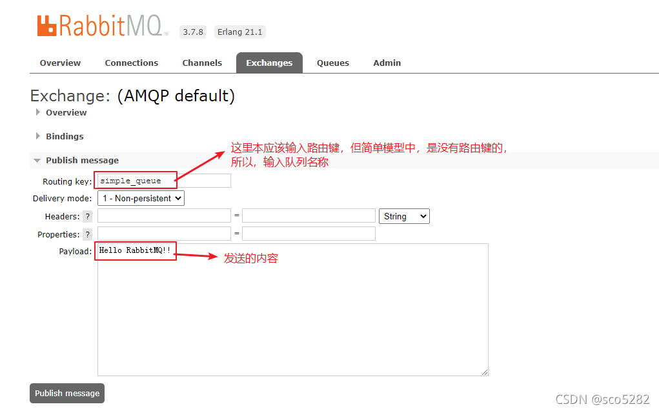Open the Overview tab
Image resolution: width=659 pixels, height=411 pixels.
pos(60,63)
